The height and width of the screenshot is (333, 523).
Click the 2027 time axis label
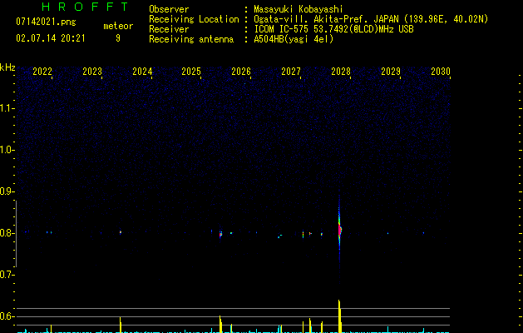(291, 72)
